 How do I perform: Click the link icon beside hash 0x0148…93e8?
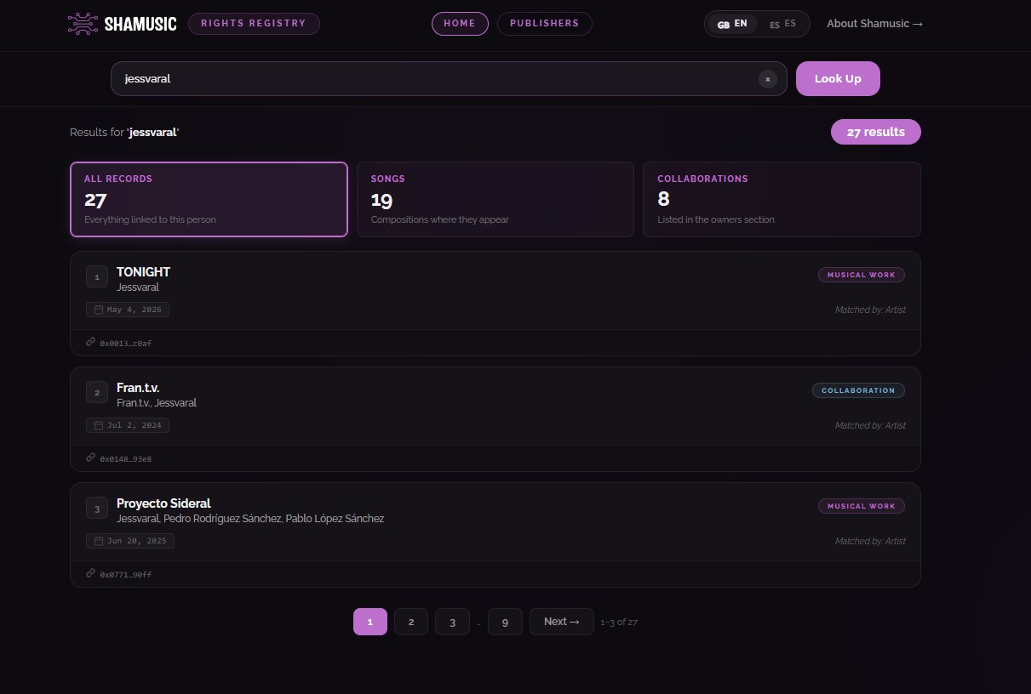tap(91, 458)
